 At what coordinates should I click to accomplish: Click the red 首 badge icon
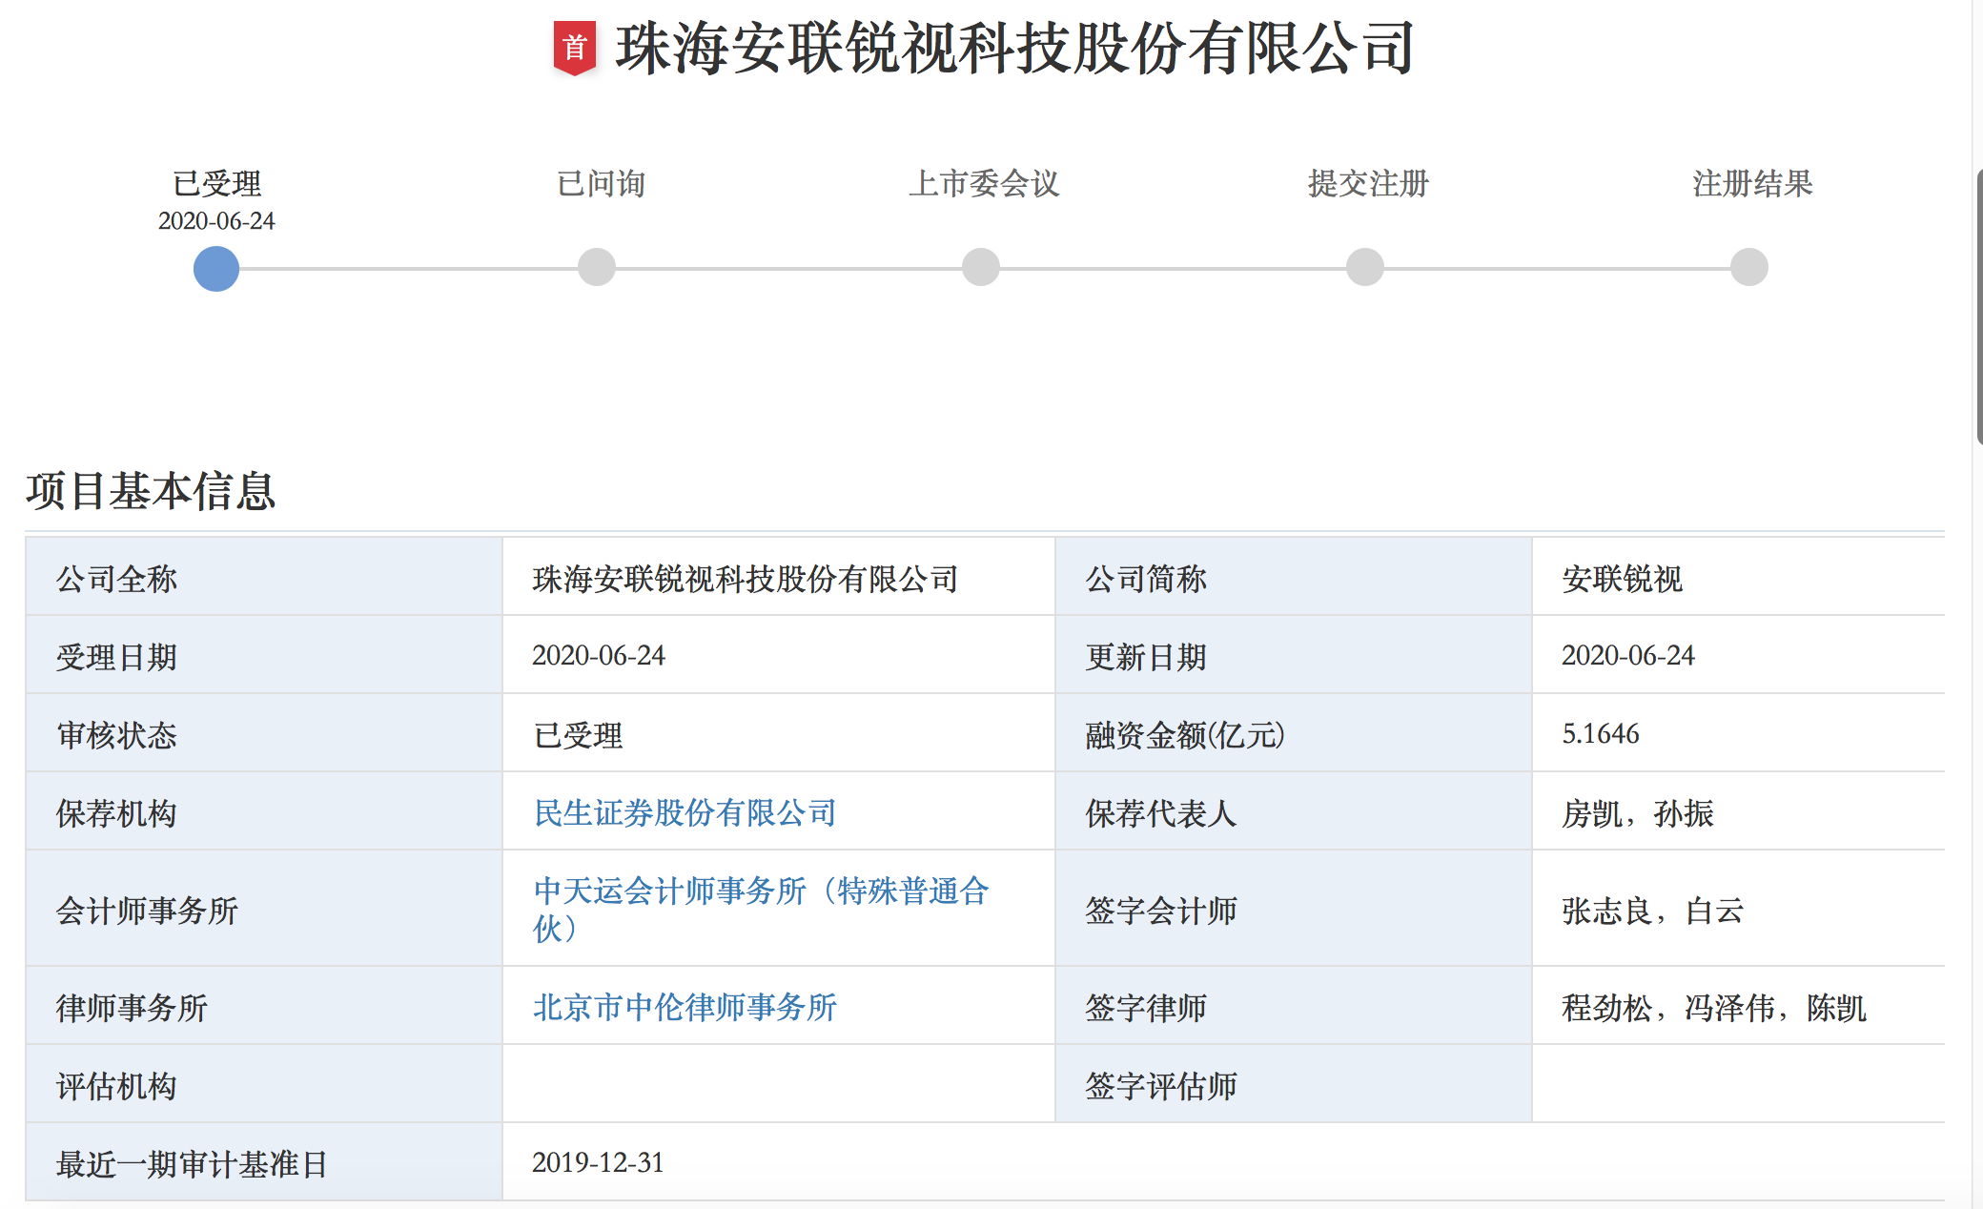click(577, 45)
